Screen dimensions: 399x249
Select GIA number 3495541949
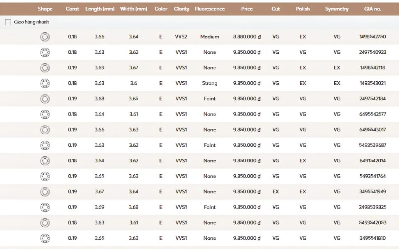click(373, 191)
